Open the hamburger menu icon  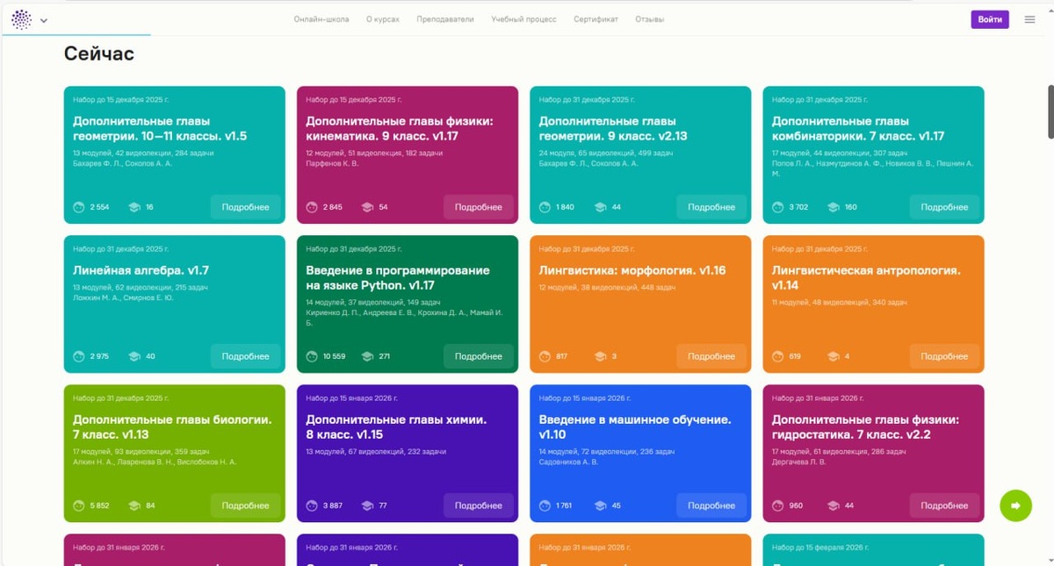(x=1029, y=19)
